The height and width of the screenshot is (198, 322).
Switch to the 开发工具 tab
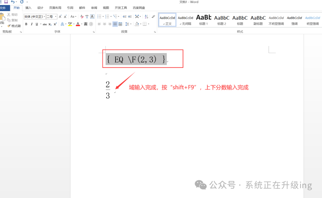pos(121,8)
